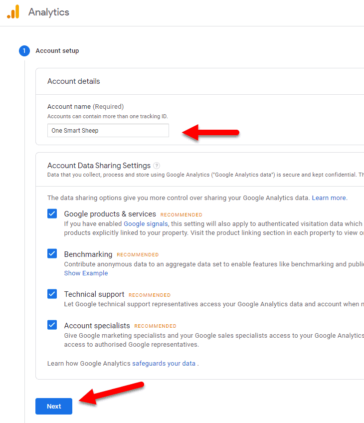Click the Account specialists label text
The width and height of the screenshot is (364, 423).
click(97, 326)
